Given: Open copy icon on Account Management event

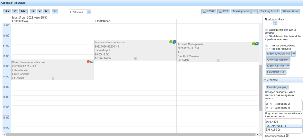Looking at the screenshot, I should pos(257,44).
